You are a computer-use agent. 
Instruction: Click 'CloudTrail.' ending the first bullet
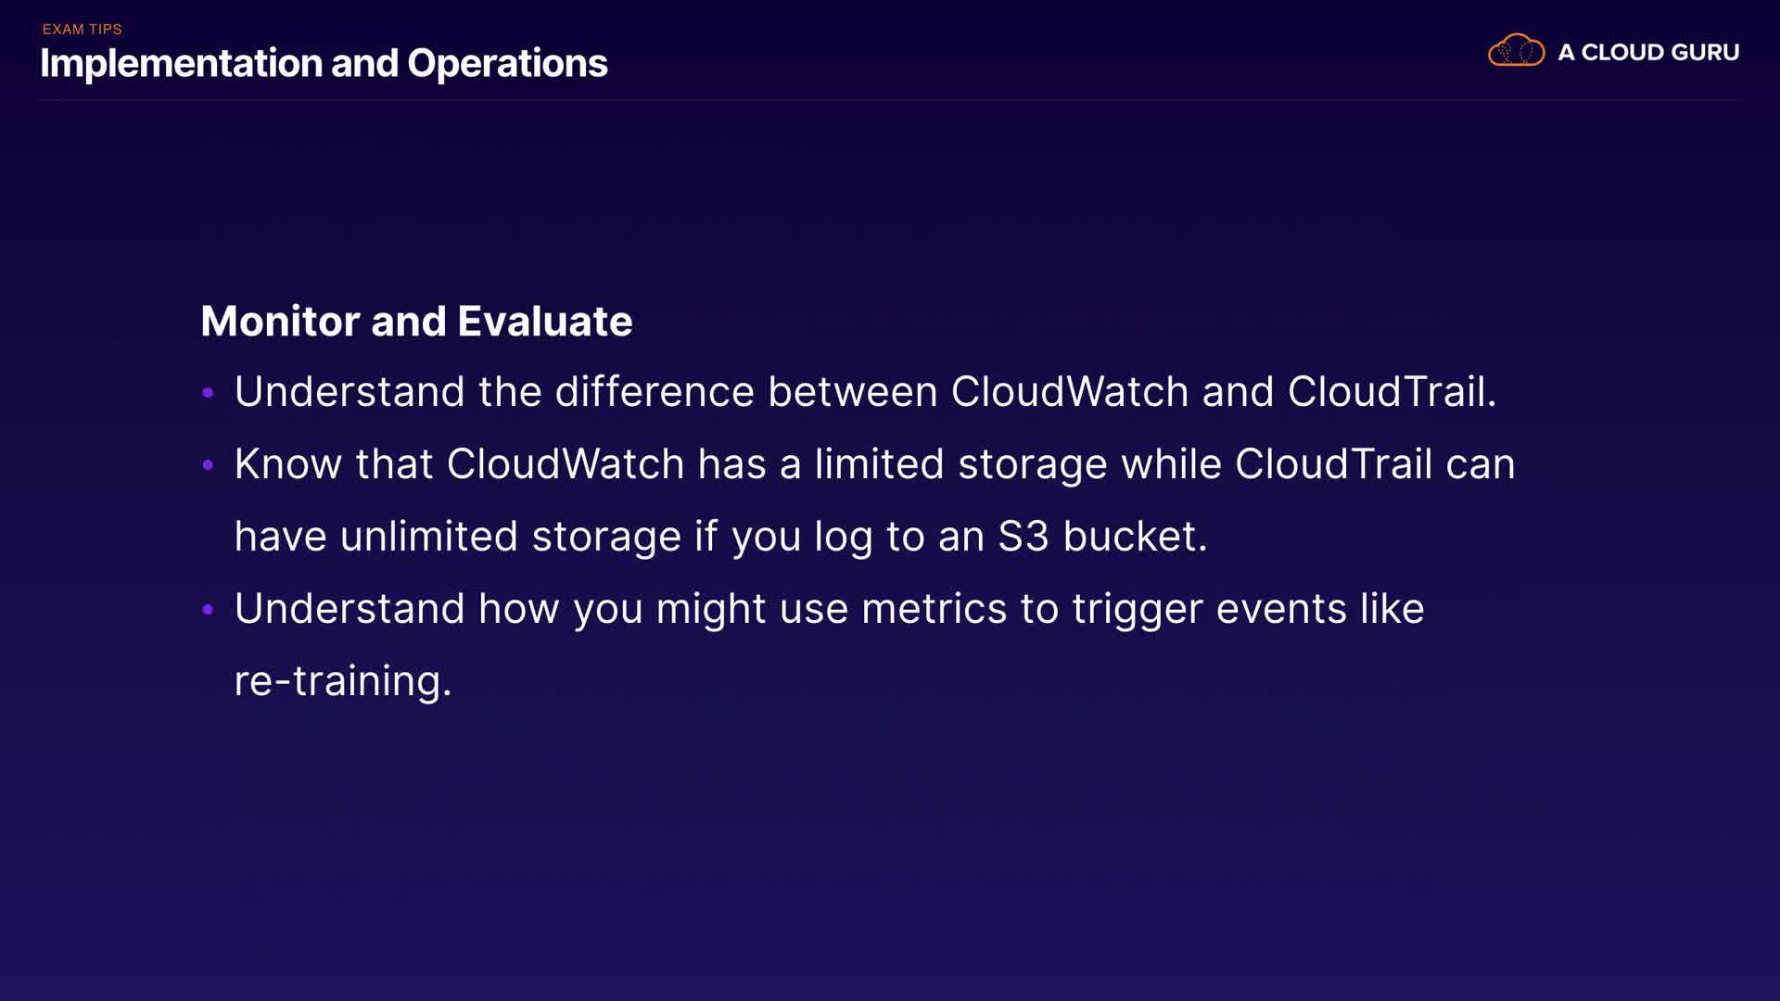coord(1392,392)
